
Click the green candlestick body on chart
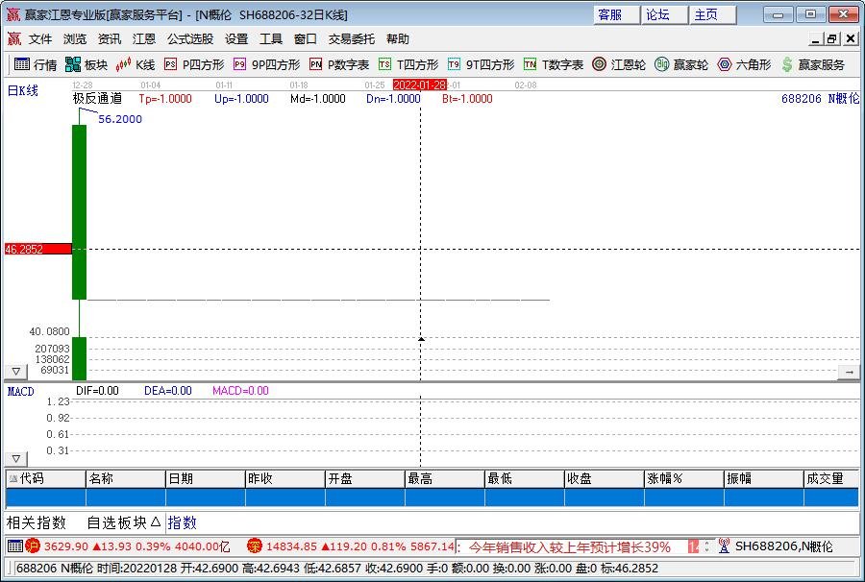(x=80, y=212)
